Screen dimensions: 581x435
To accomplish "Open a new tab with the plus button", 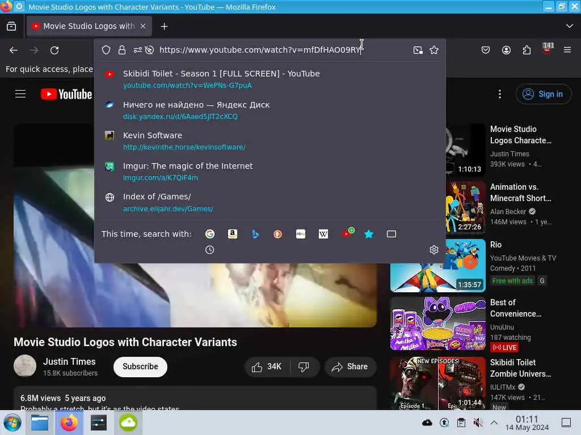I will (164, 26).
